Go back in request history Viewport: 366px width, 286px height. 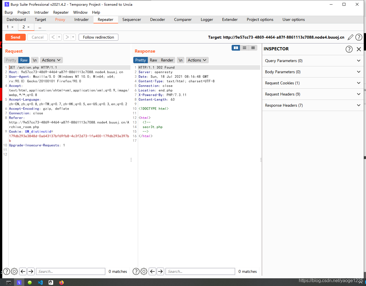(x=53, y=37)
